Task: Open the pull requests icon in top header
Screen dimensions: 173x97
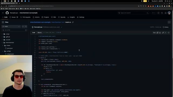Action: [x=162, y=13]
